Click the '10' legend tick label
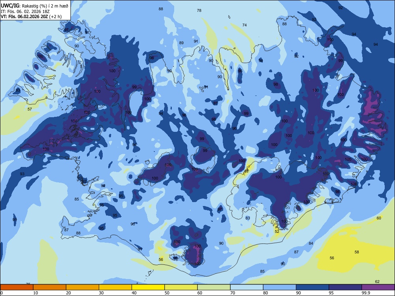Screen dimensions: 395x296 tap(36, 293)
